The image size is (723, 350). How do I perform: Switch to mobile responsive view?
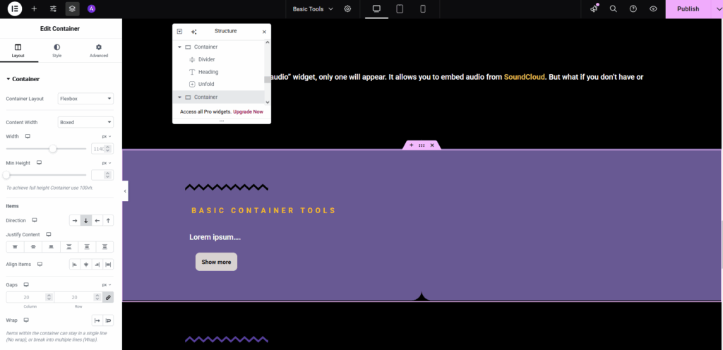(x=423, y=9)
